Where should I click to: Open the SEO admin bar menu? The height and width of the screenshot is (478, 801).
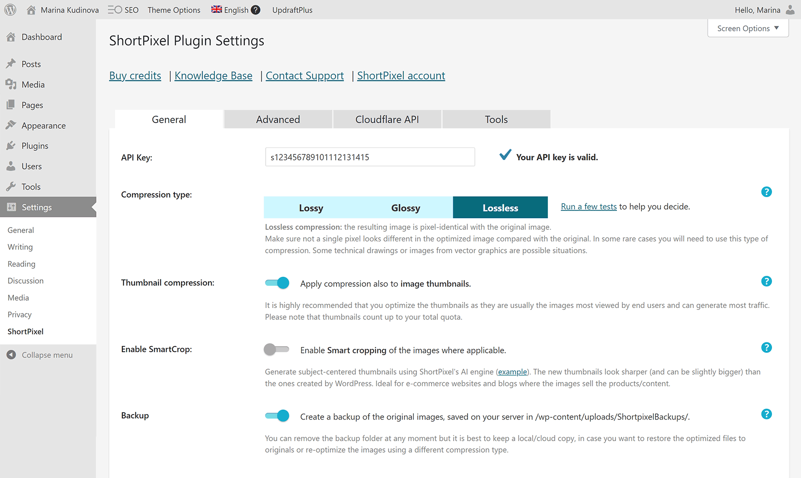coord(123,10)
